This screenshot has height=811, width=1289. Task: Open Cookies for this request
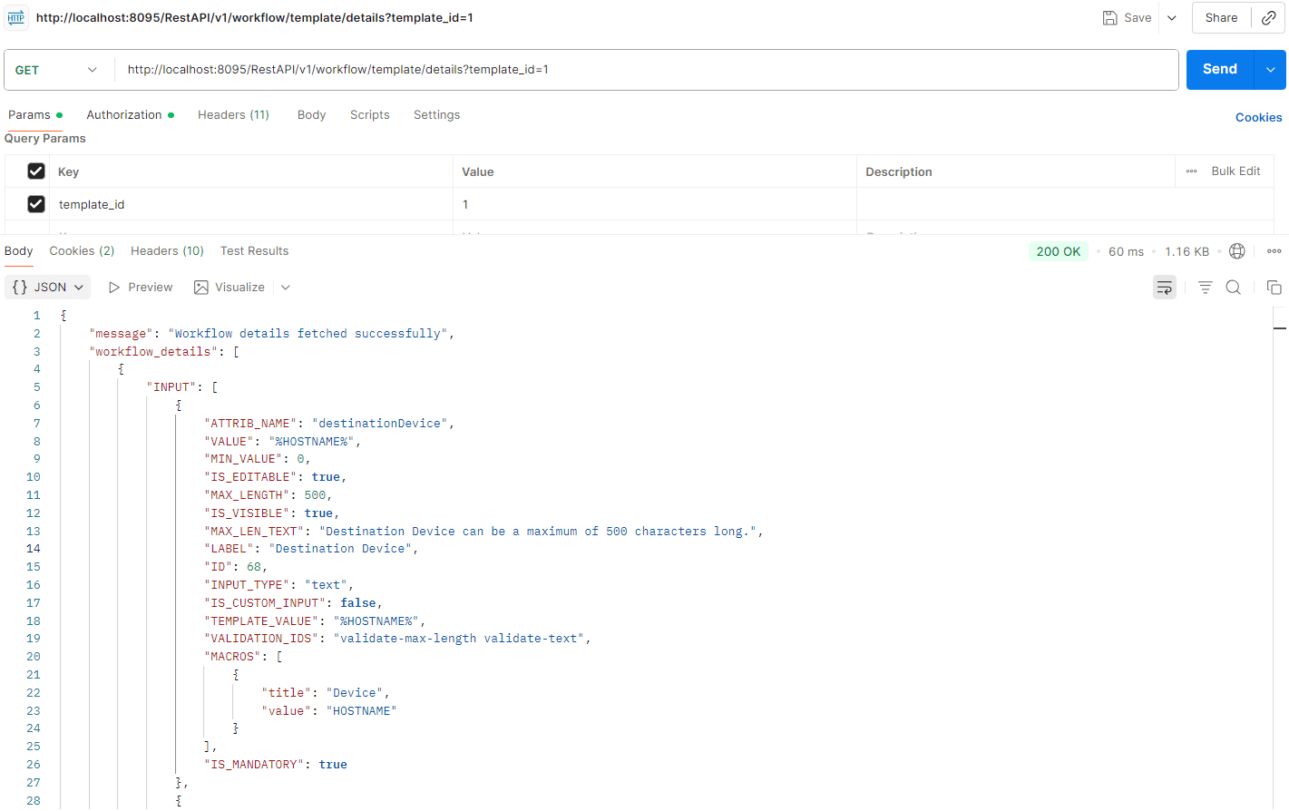[x=1258, y=117]
